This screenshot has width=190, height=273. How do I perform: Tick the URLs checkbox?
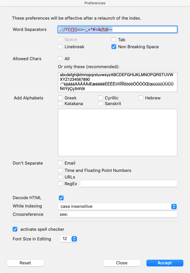point(60,177)
